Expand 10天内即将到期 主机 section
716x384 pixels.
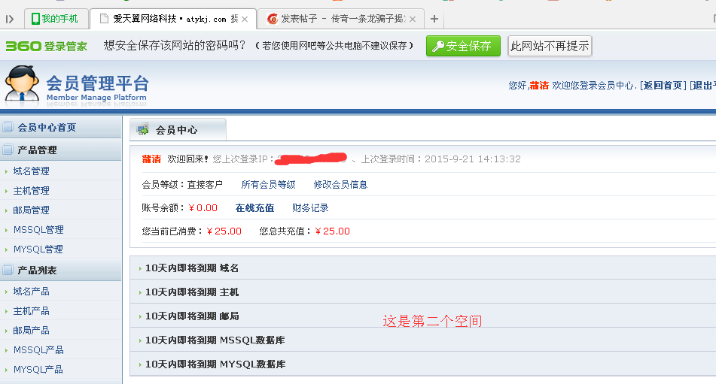pos(192,292)
